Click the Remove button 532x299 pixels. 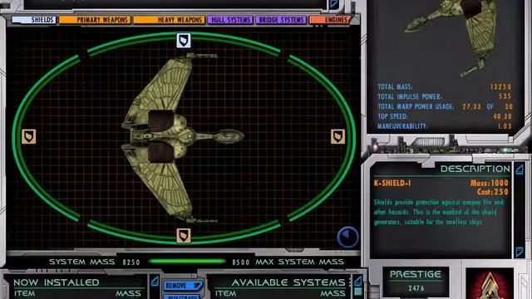tap(184, 286)
